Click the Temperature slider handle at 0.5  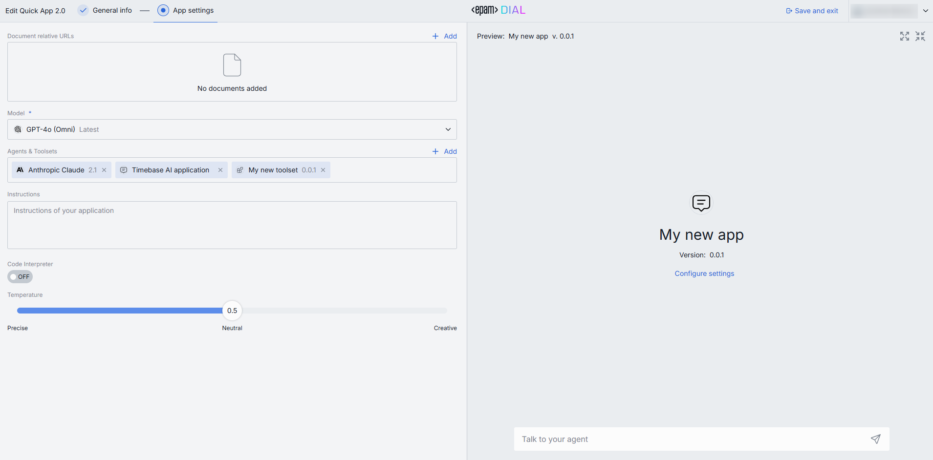[232, 311]
